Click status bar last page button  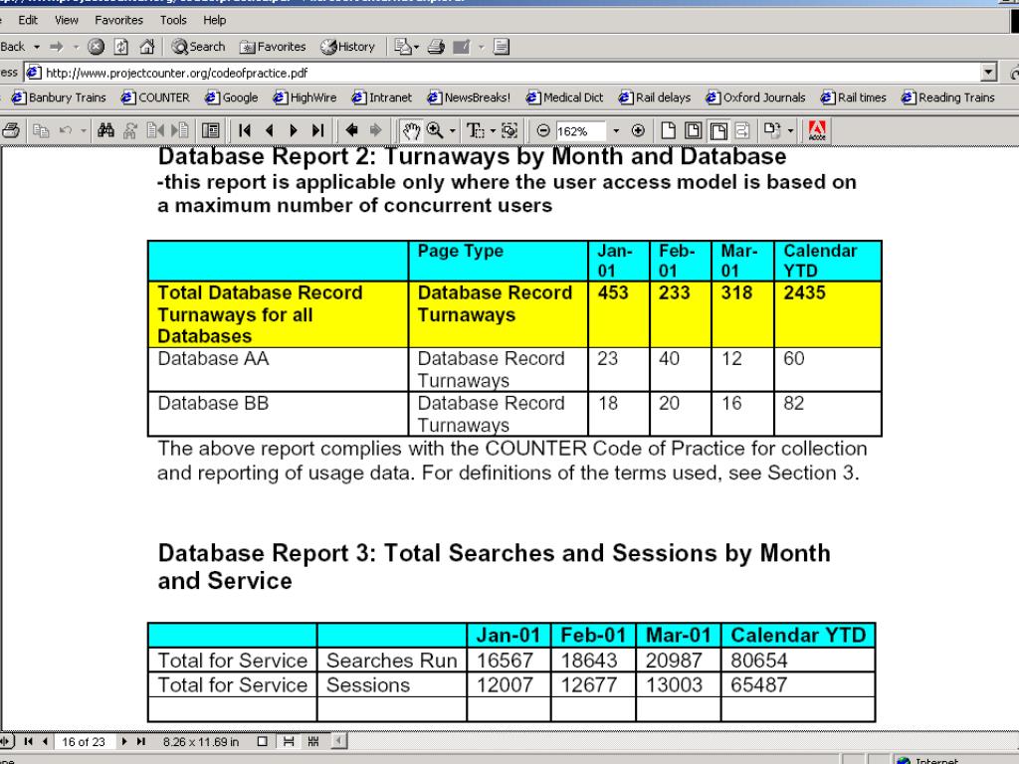[x=140, y=741]
